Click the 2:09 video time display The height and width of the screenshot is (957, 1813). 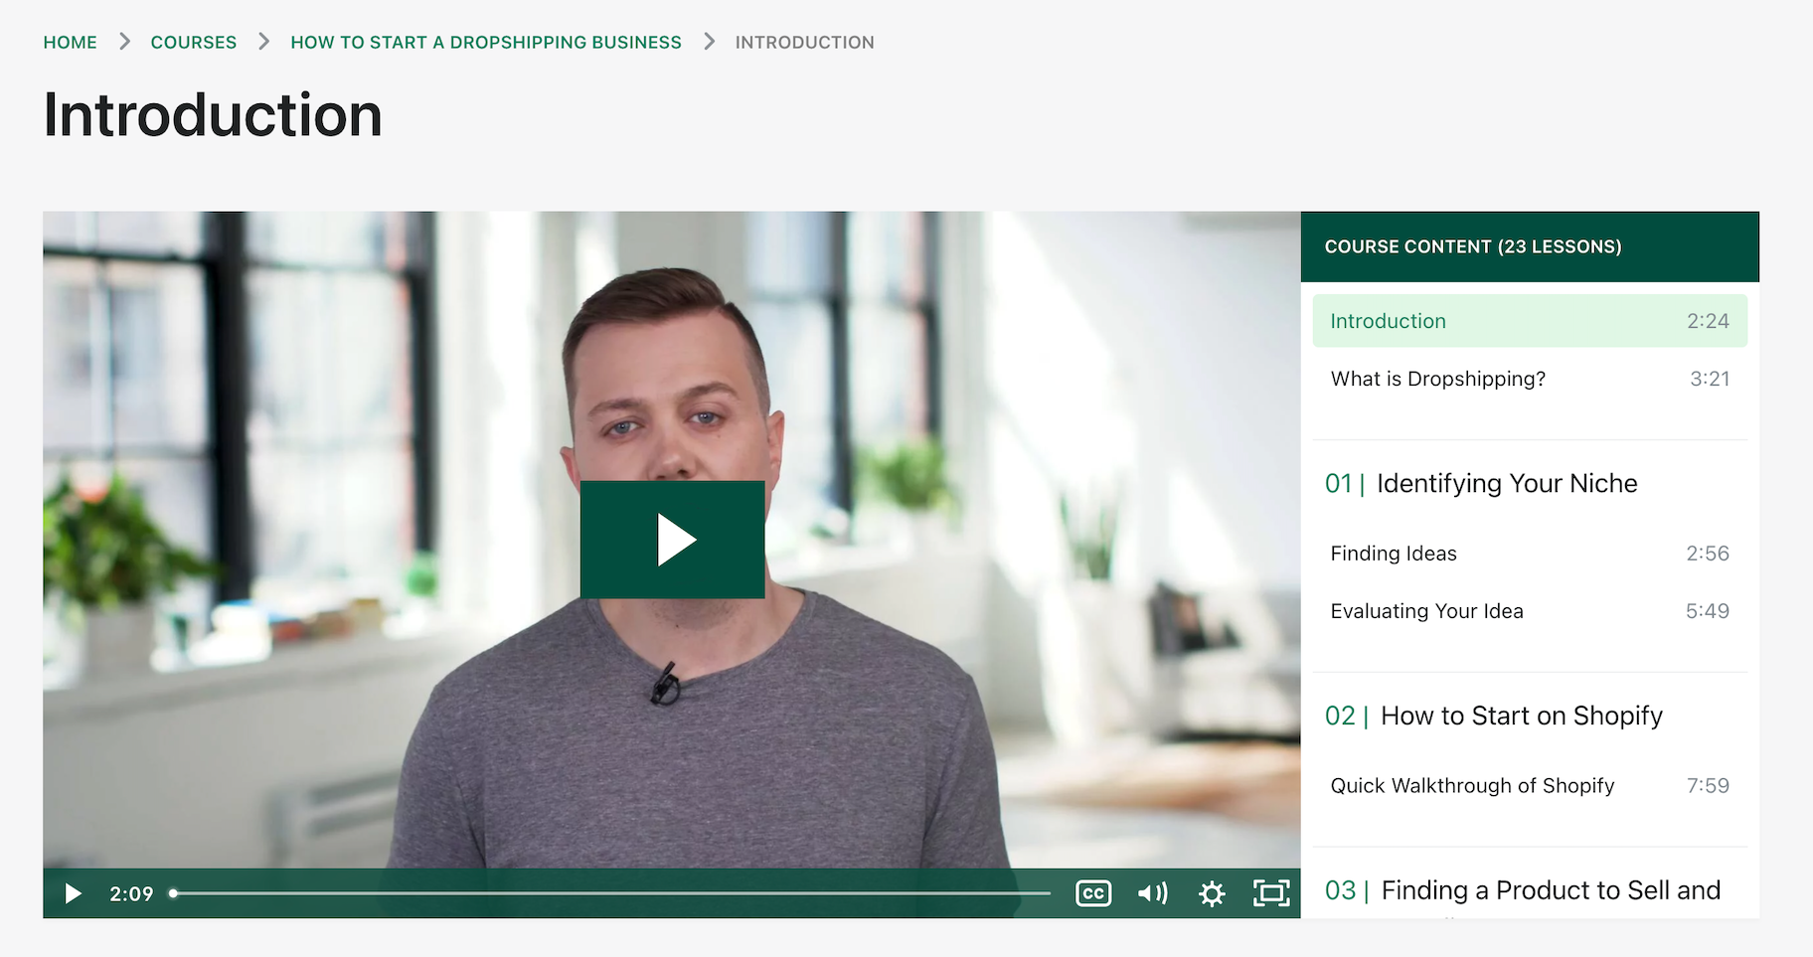coord(131,893)
